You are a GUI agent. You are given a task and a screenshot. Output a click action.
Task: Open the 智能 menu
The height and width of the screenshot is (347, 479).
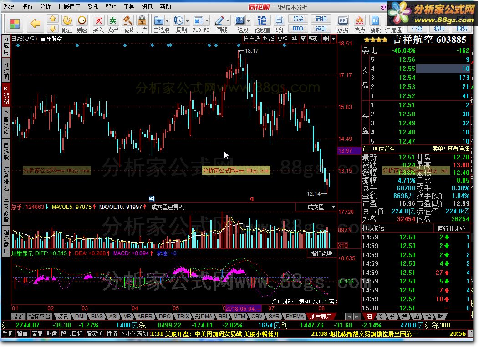pyautogui.click(x=111, y=6)
